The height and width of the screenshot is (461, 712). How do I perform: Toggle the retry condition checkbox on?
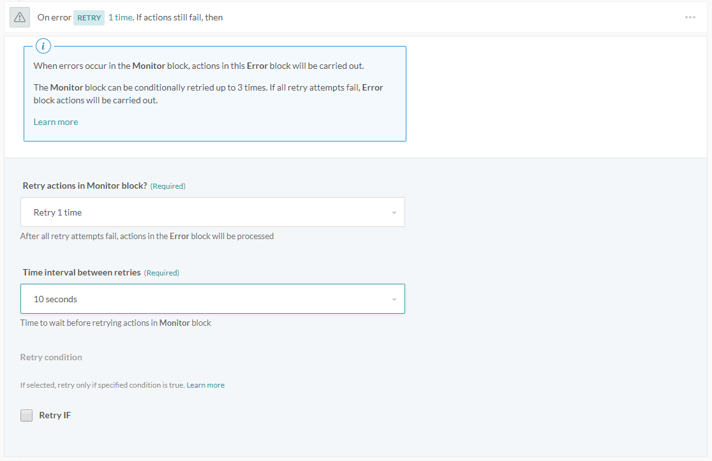pos(26,415)
